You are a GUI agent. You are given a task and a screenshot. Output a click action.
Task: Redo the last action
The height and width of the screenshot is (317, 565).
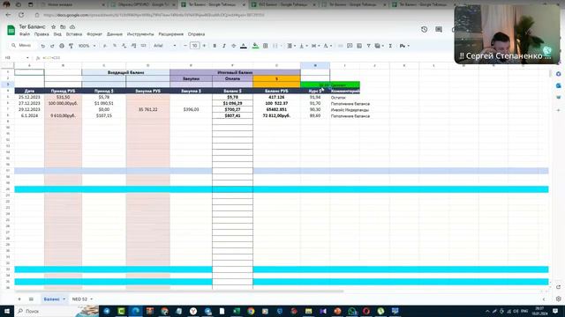tap(52, 46)
